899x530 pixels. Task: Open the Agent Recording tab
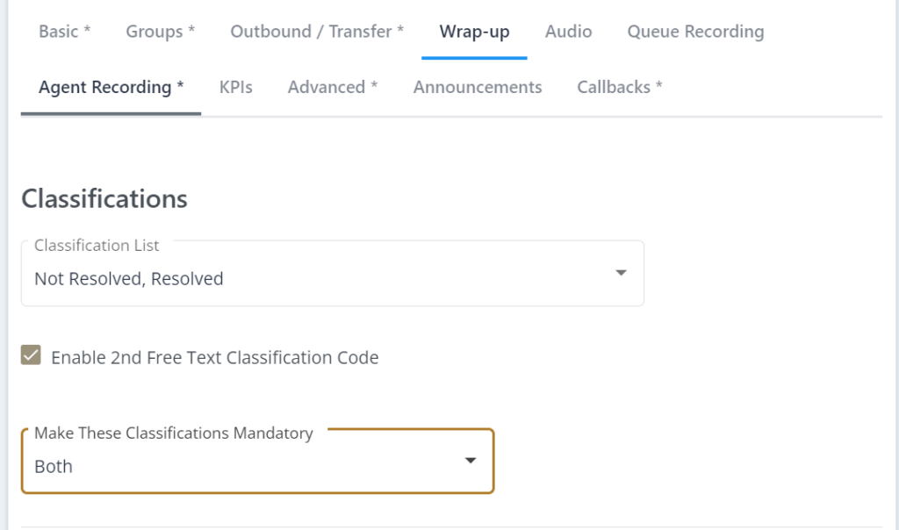pyautogui.click(x=110, y=87)
